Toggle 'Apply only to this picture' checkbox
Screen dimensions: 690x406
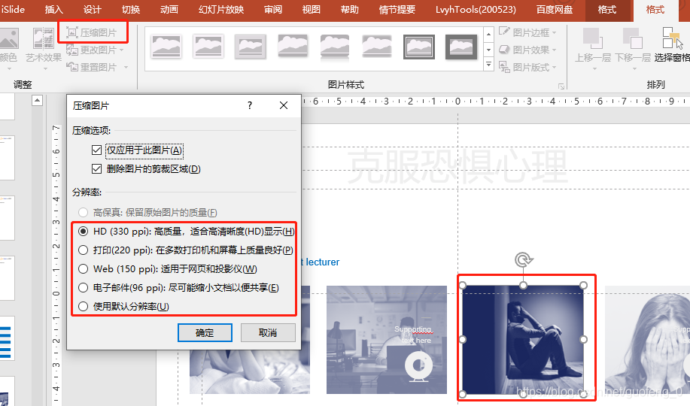[96, 150]
